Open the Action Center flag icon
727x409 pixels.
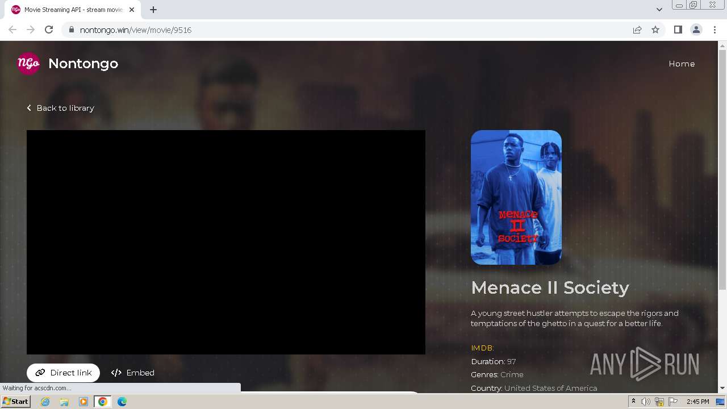tap(673, 402)
